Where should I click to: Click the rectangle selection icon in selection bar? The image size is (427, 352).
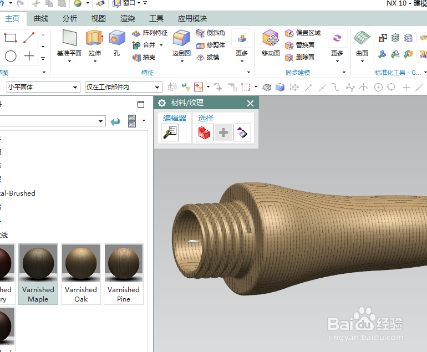pos(246,87)
